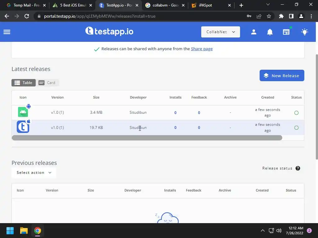Click Release status help question icon

click(x=298, y=168)
